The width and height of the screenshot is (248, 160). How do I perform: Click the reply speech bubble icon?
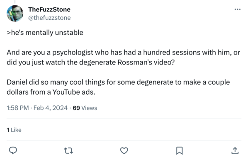pyautogui.click(x=13, y=150)
